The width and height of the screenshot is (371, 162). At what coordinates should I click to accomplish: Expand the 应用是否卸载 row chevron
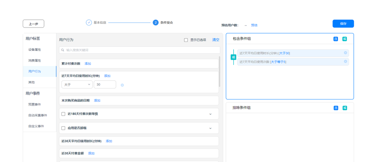click(x=210, y=128)
